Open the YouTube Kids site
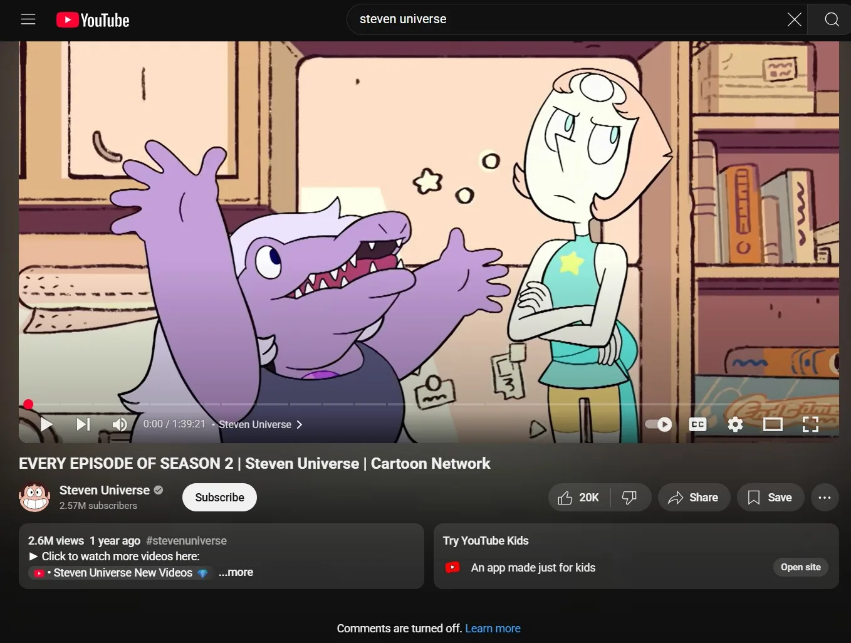The image size is (851, 643). (800, 567)
